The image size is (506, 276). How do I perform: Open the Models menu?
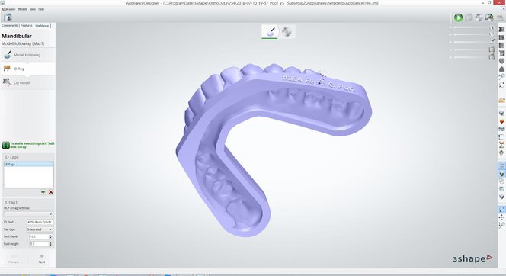click(x=23, y=9)
